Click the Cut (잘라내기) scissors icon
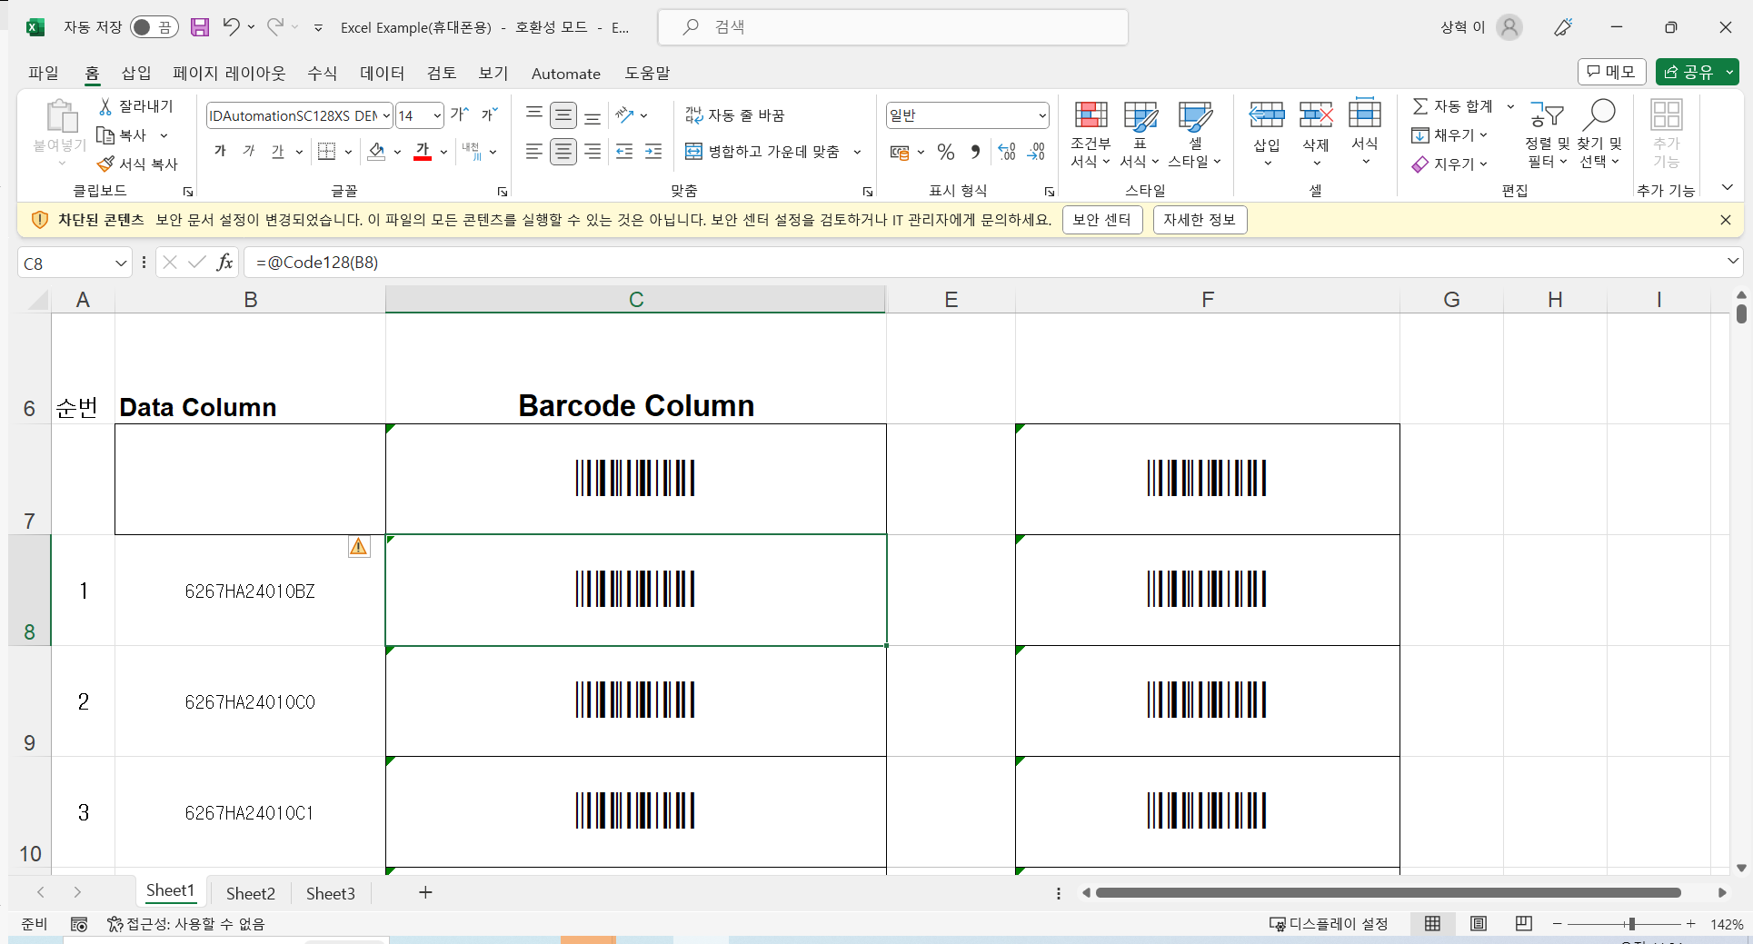This screenshot has height=944, width=1753. (x=105, y=106)
